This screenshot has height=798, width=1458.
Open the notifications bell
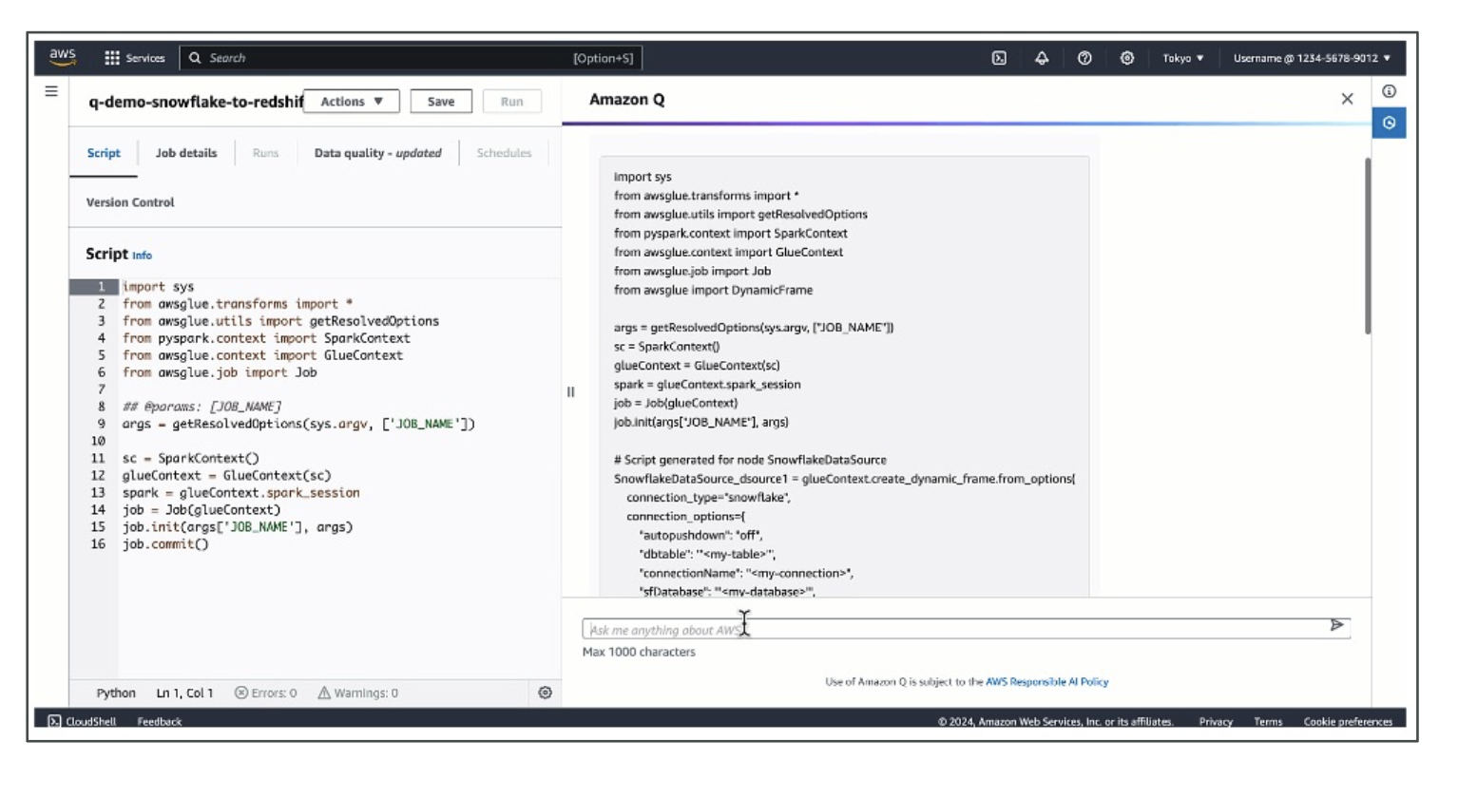(x=1042, y=58)
